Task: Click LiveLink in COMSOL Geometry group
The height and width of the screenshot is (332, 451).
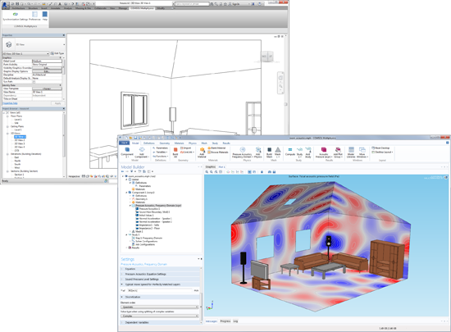Action: [x=187, y=152]
